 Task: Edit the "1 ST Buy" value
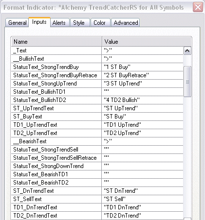pyautogui.click(x=143, y=67)
